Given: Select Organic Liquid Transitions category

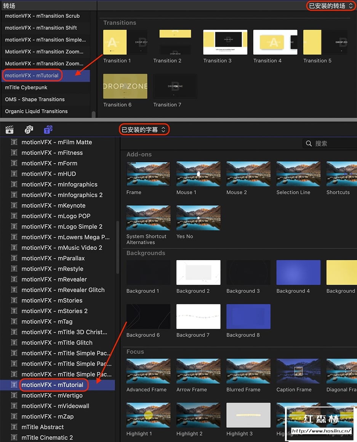Looking at the screenshot, I should (x=36, y=111).
